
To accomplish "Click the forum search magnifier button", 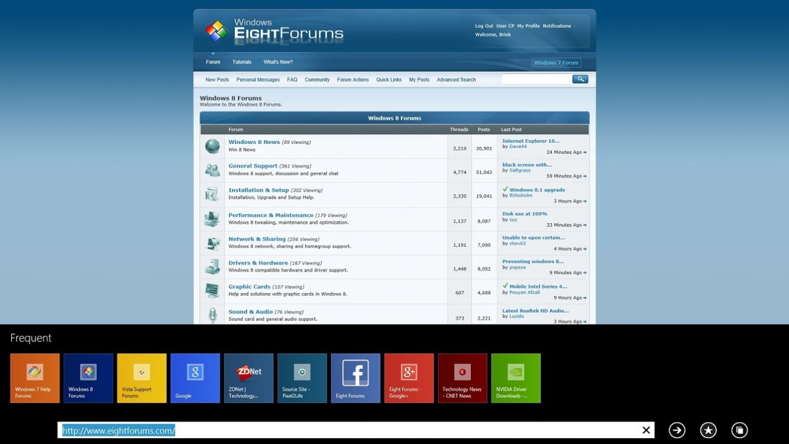I will (580, 79).
